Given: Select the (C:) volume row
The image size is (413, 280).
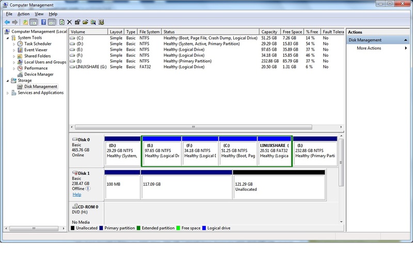Looking at the screenshot, I should (x=206, y=38).
